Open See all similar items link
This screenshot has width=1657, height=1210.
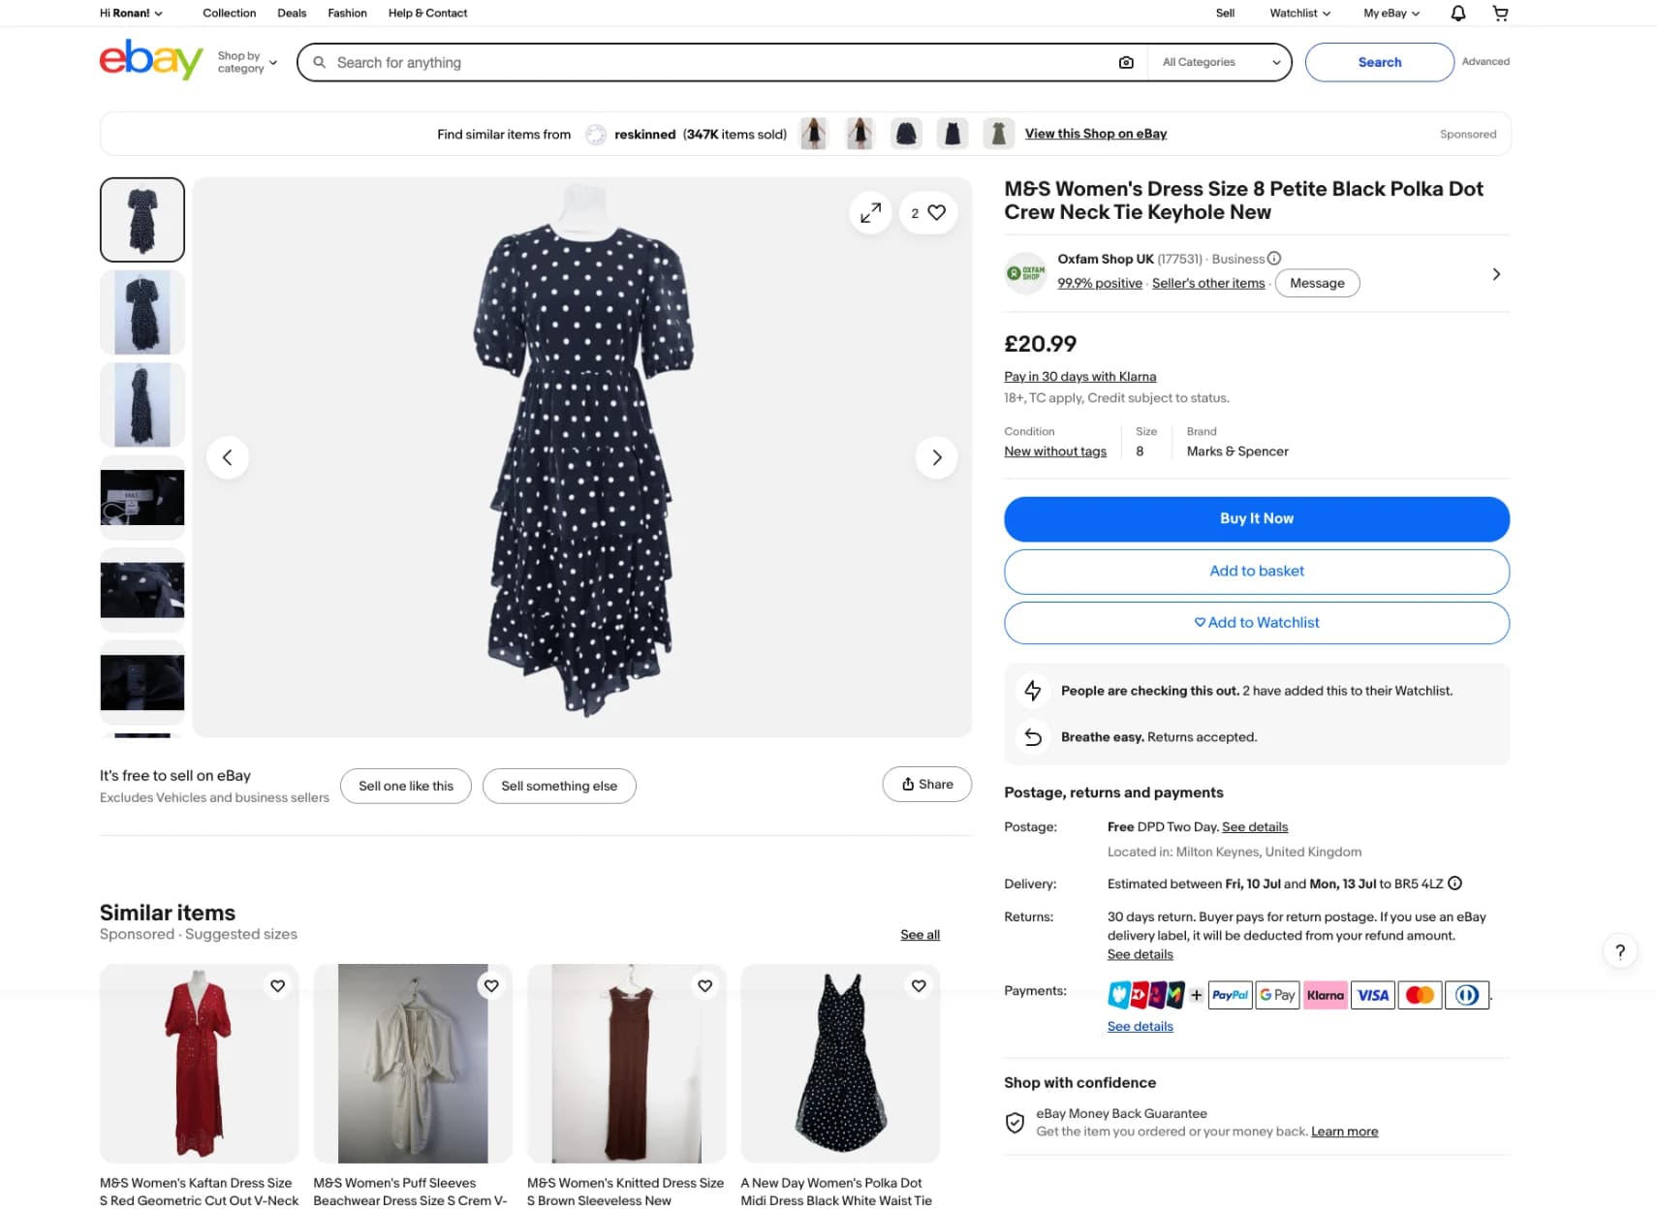(920, 935)
